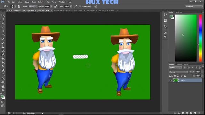This screenshot has width=205, height=115.
Task: Click the add layer mask icon
Action: coord(183,113)
